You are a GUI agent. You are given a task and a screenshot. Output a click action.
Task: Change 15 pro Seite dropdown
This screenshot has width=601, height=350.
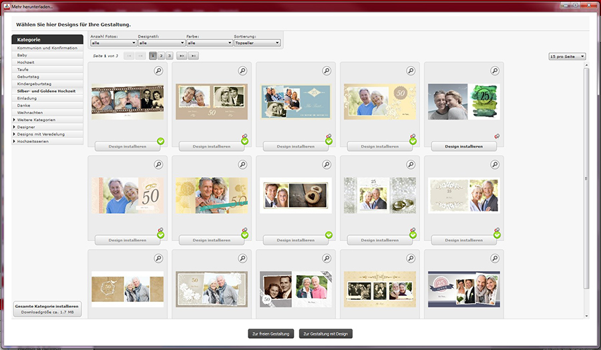click(x=567, y=56)
